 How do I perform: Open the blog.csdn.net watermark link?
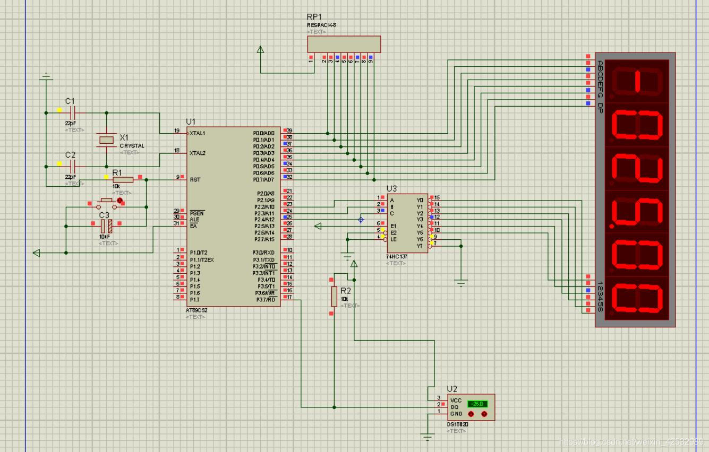(631, 441)
